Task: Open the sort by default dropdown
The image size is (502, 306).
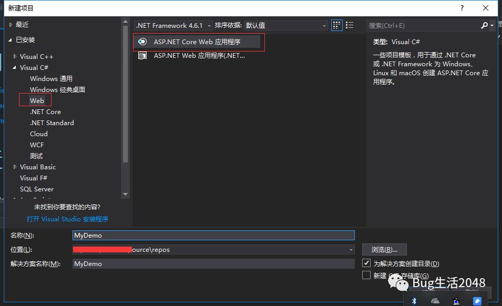Action: pyautogui.click(x=285, y=25)
